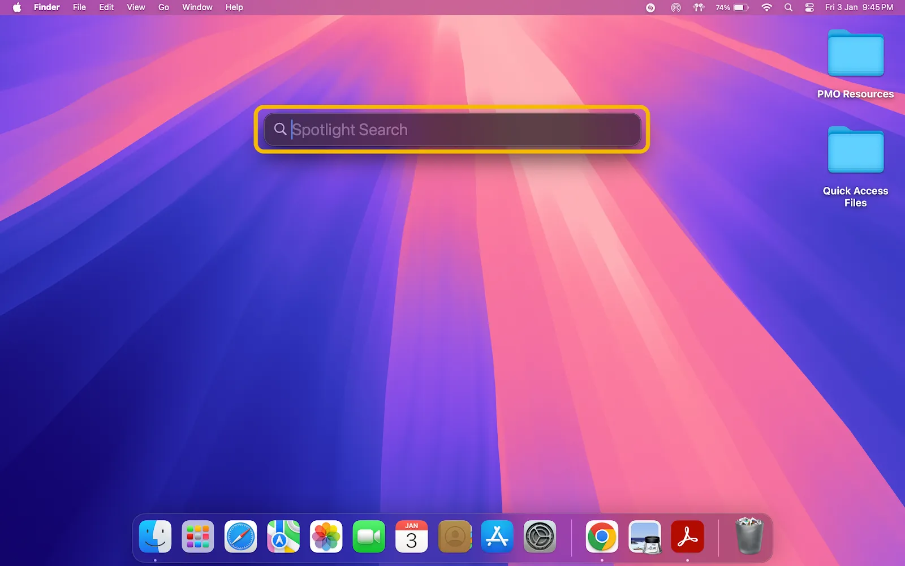Open Calendar from the Dock

click(x=412, y=537)
